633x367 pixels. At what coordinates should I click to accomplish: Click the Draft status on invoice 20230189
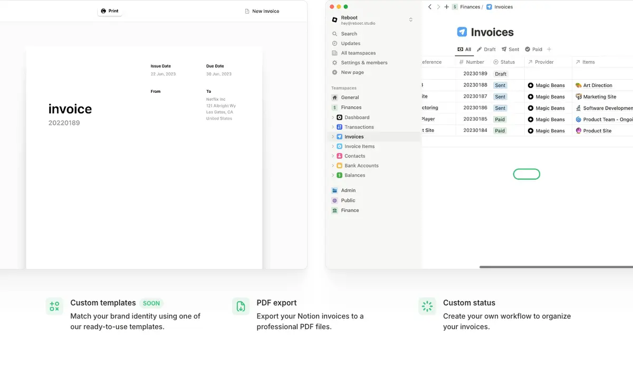point(501,74)
